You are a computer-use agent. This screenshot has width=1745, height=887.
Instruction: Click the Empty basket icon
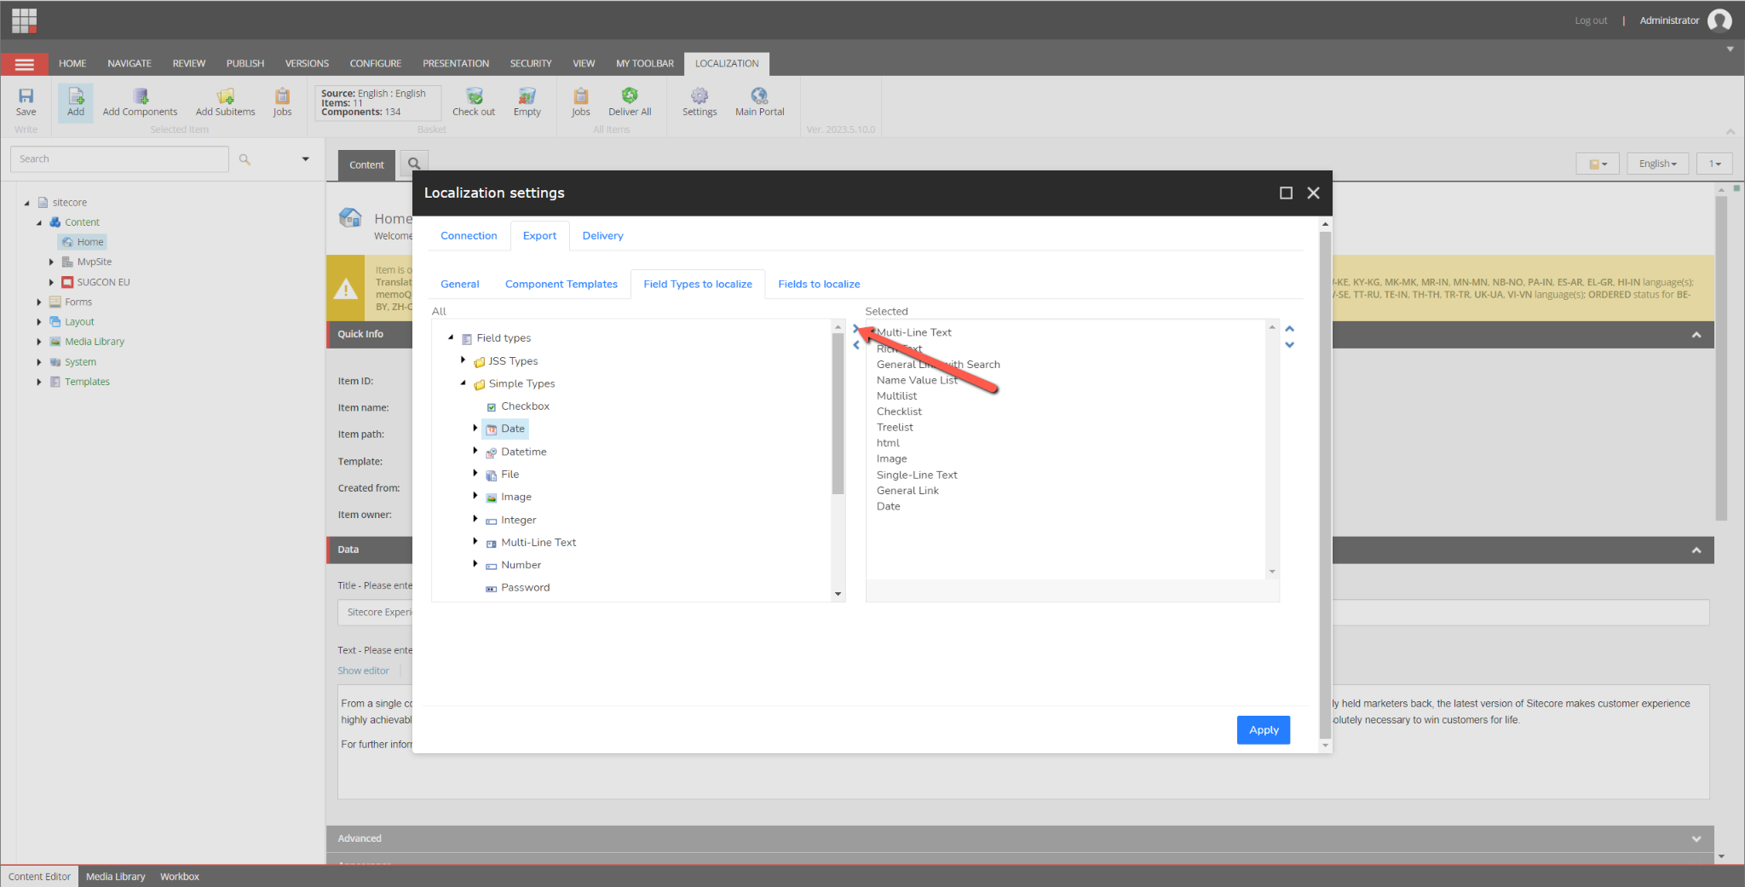[x=527, y=101]
